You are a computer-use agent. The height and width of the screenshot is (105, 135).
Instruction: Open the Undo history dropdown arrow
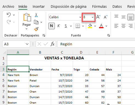click(14, 15)
